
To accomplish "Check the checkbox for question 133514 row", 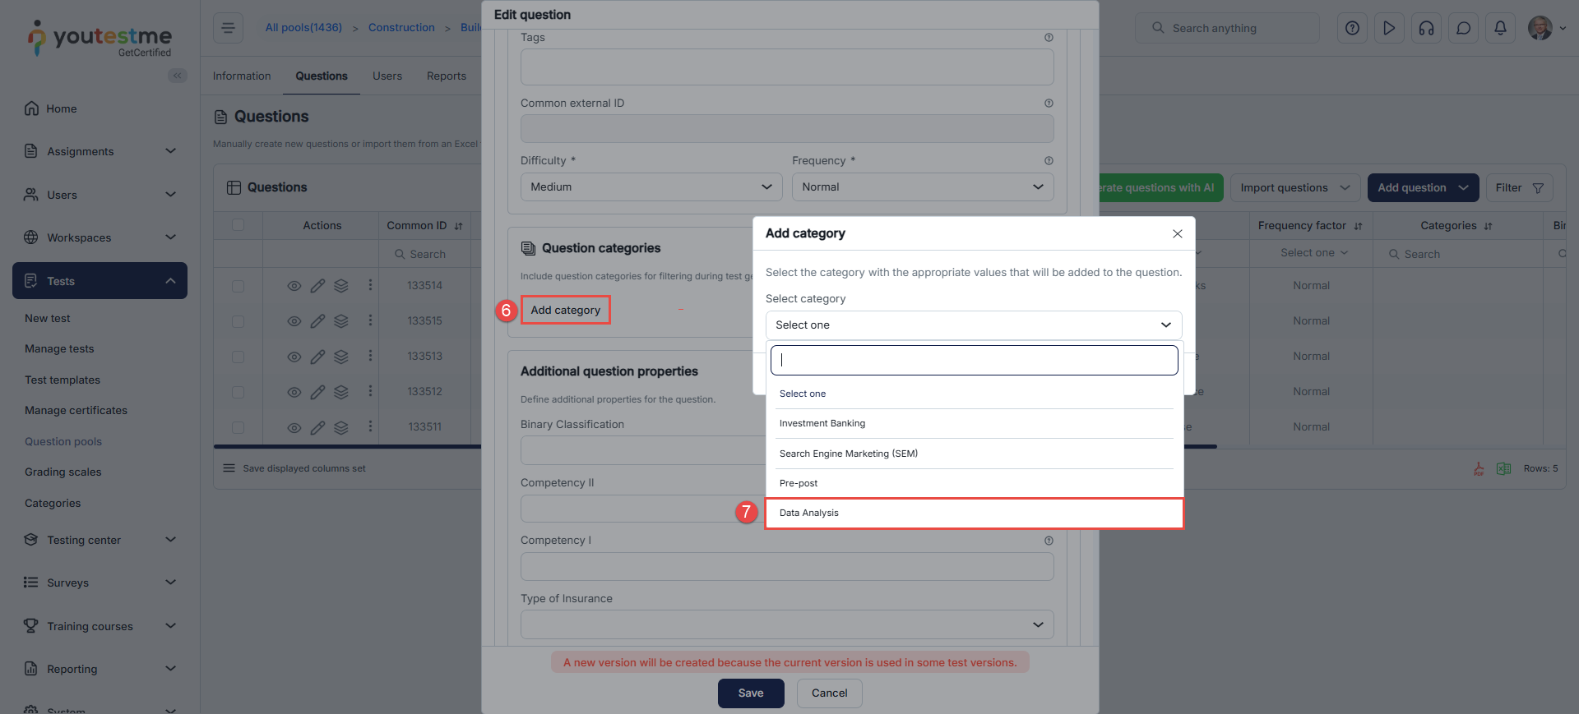I will 238,286.
